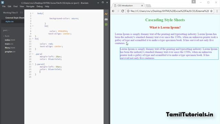The image size is (220, 124).
Task: Click the Live Preview lightning icon in Brackets
Action: (x=106, y=14)
